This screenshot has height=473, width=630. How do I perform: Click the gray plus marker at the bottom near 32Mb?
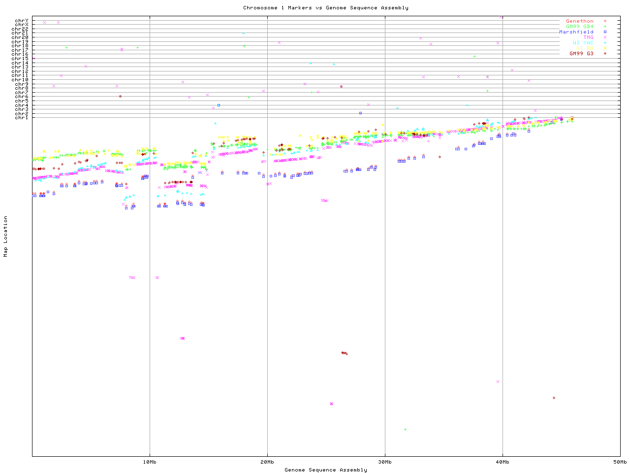[405, 430]
